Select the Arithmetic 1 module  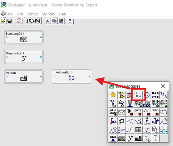click(72, 77)
